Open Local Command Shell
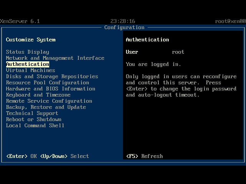The width and height of the screenshot is (246, 184). click(x=35, y=125)
